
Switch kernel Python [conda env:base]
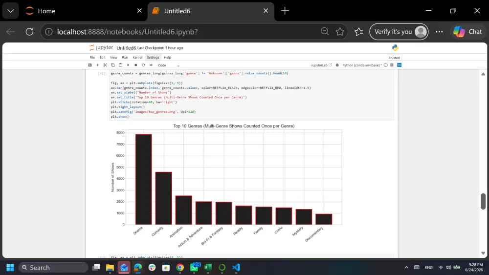click(x=361, y=65)
